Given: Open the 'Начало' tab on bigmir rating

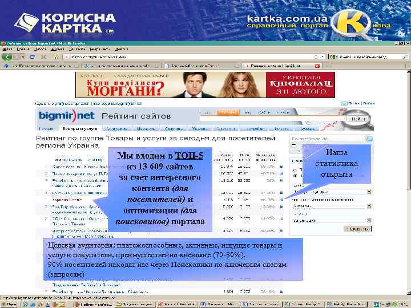Looking at the screenshot, I should [46, 128].
